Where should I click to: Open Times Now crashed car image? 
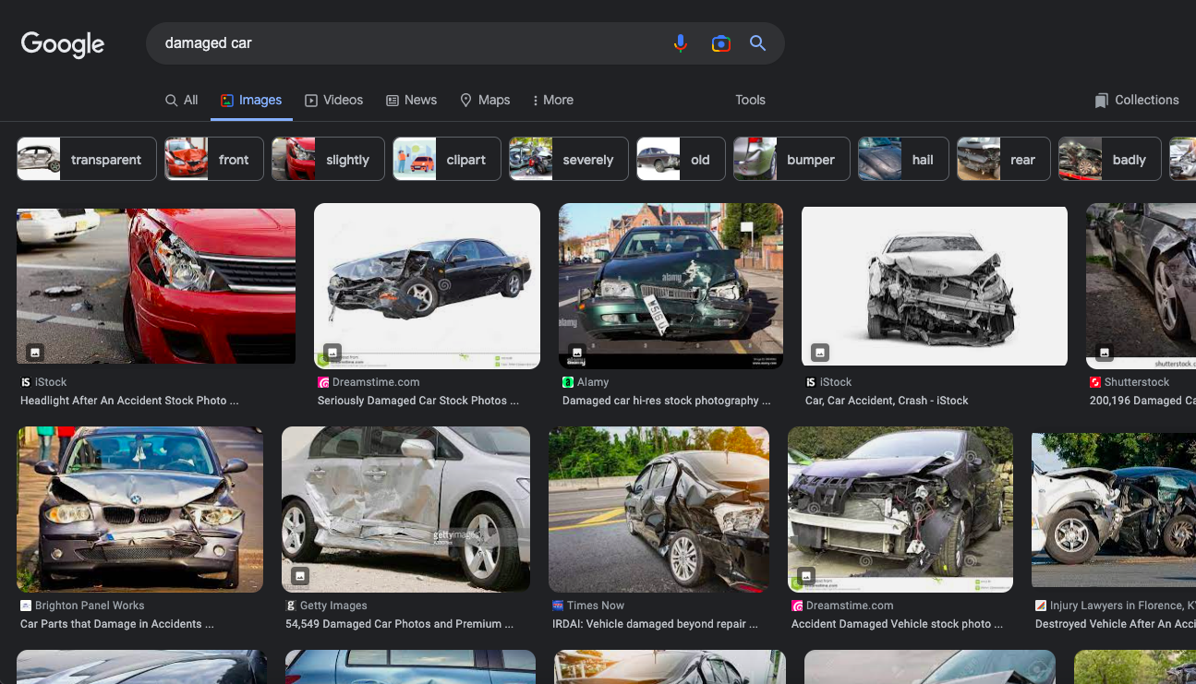[658, 510]
